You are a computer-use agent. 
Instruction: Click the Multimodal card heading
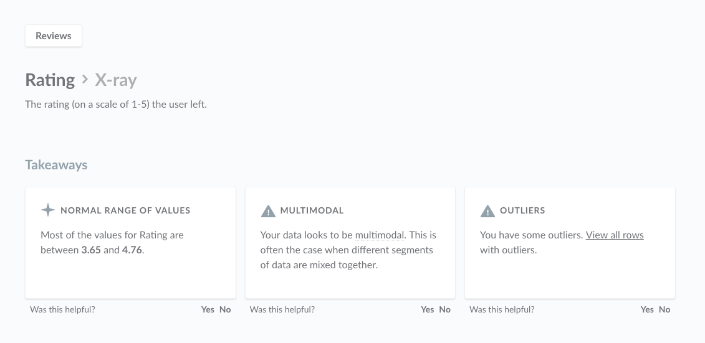pyautogui.click(x=312, y=210)
